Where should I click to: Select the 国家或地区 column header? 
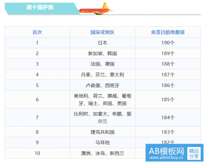[x=102, y=32]
